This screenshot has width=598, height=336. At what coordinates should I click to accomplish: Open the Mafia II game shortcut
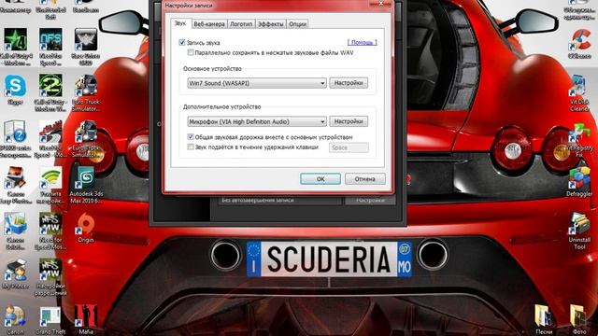coord(86,316)
